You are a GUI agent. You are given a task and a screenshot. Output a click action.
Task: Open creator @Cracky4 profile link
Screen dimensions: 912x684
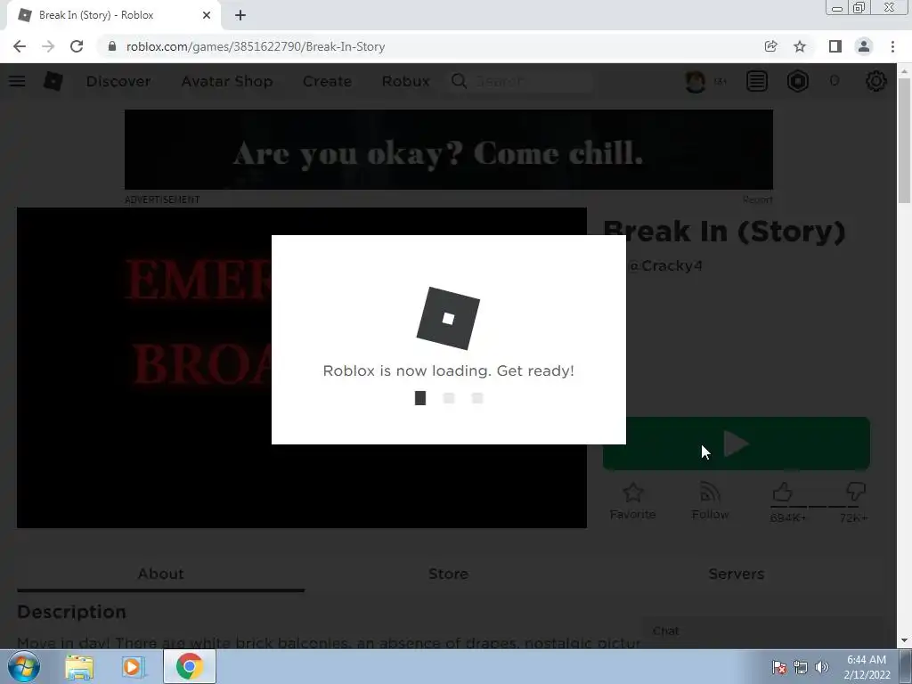(665, 265)
